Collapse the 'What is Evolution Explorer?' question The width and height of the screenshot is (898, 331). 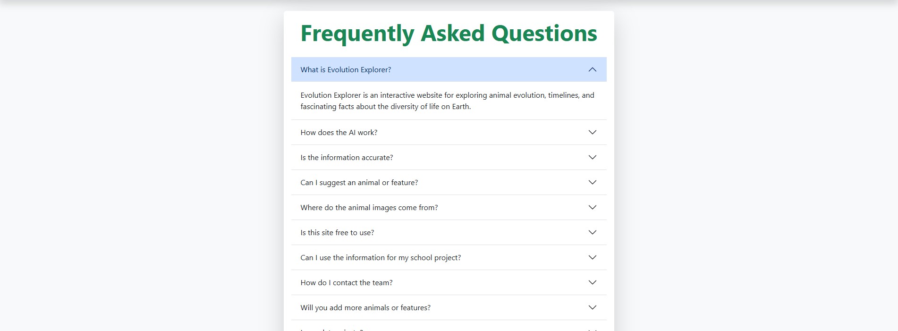tap(346, 70)
